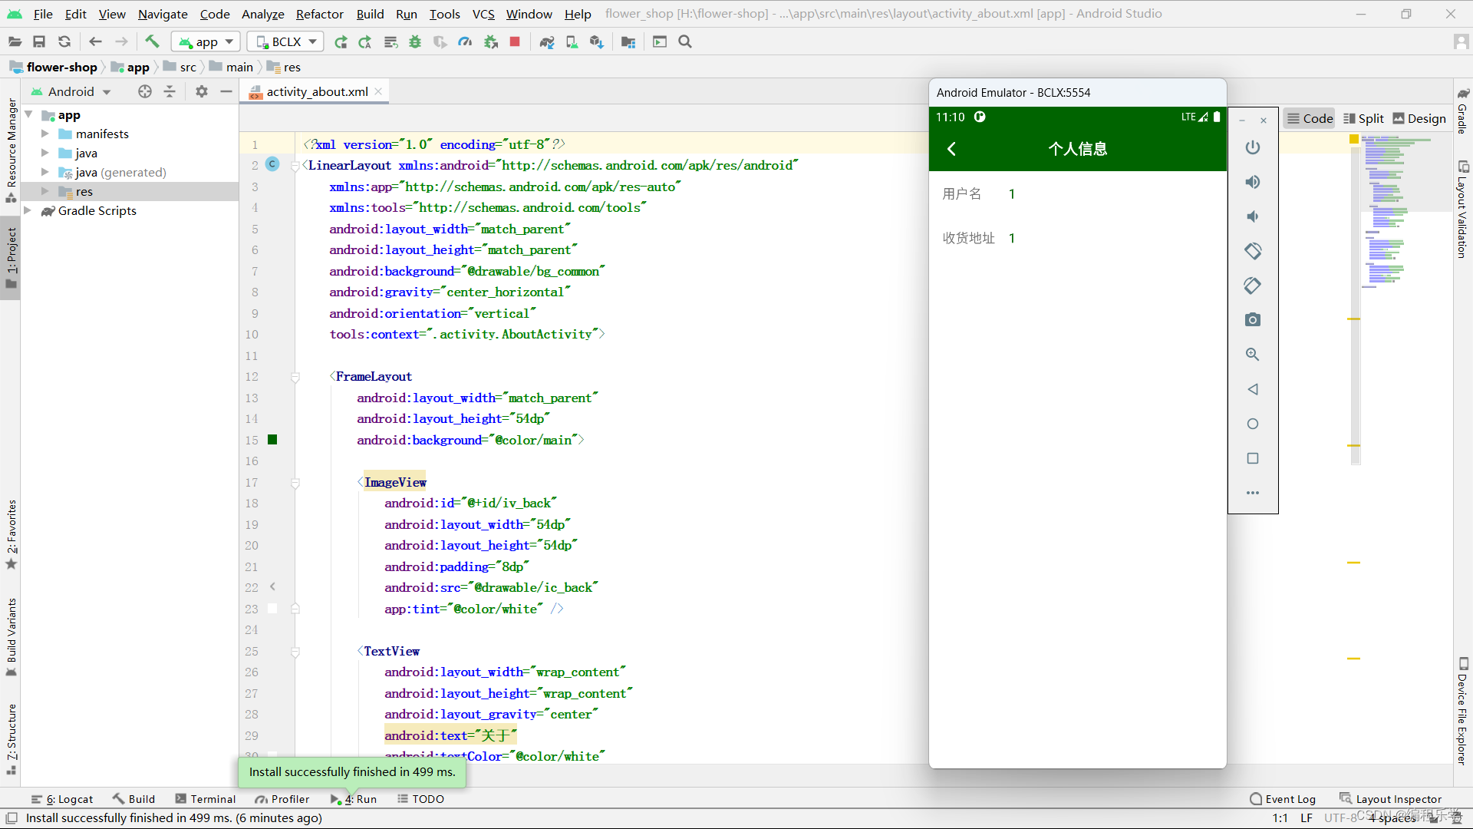Click the emulator zoom magnifier icon
Screen dimensions: 1473x829
click(x=1253, y=354)
